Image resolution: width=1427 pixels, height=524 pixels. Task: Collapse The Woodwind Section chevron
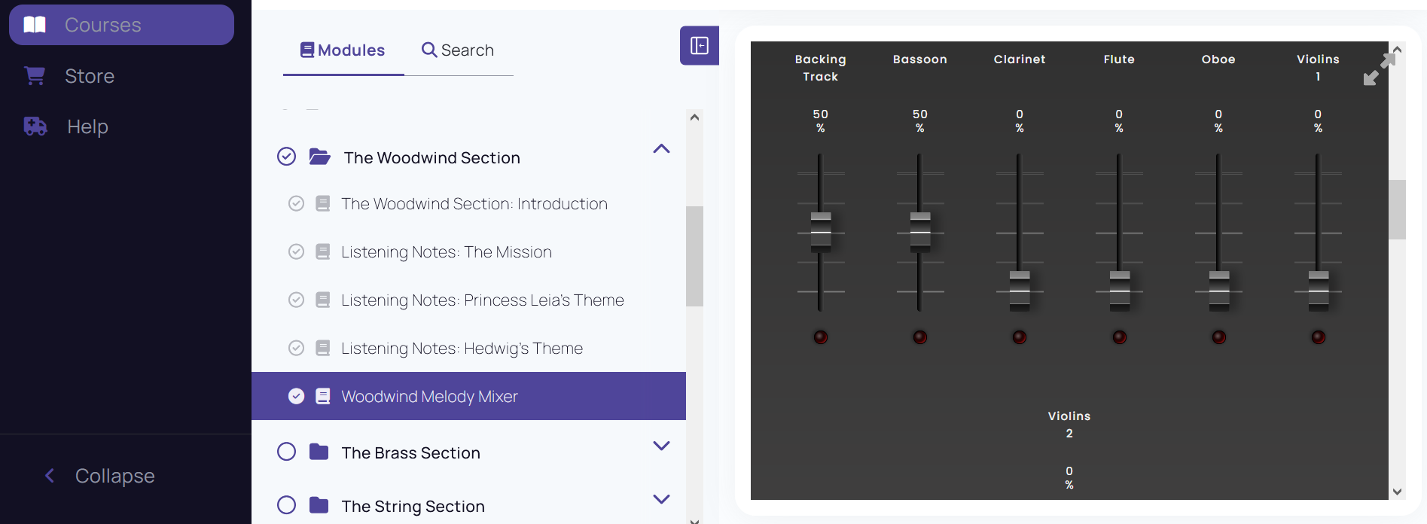[661, 149]
